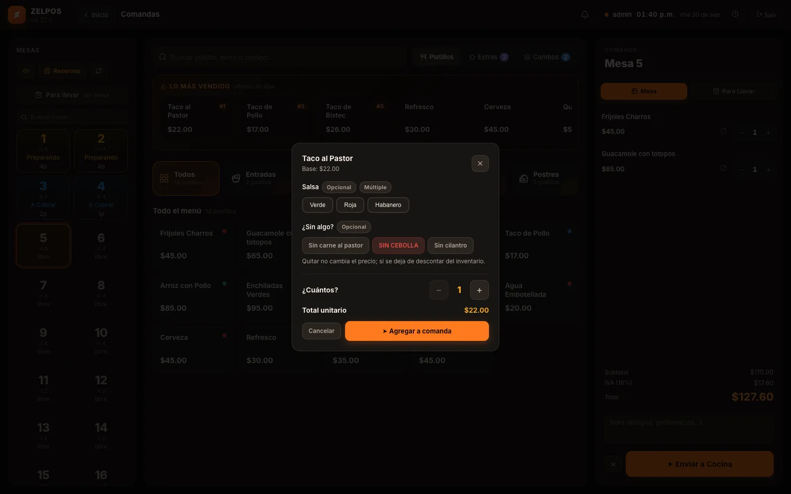Toggle Sin carne al pastor

coord(336,246)
